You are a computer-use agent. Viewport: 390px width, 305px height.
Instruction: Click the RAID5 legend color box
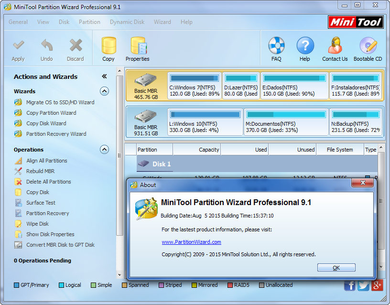[230, 285]
